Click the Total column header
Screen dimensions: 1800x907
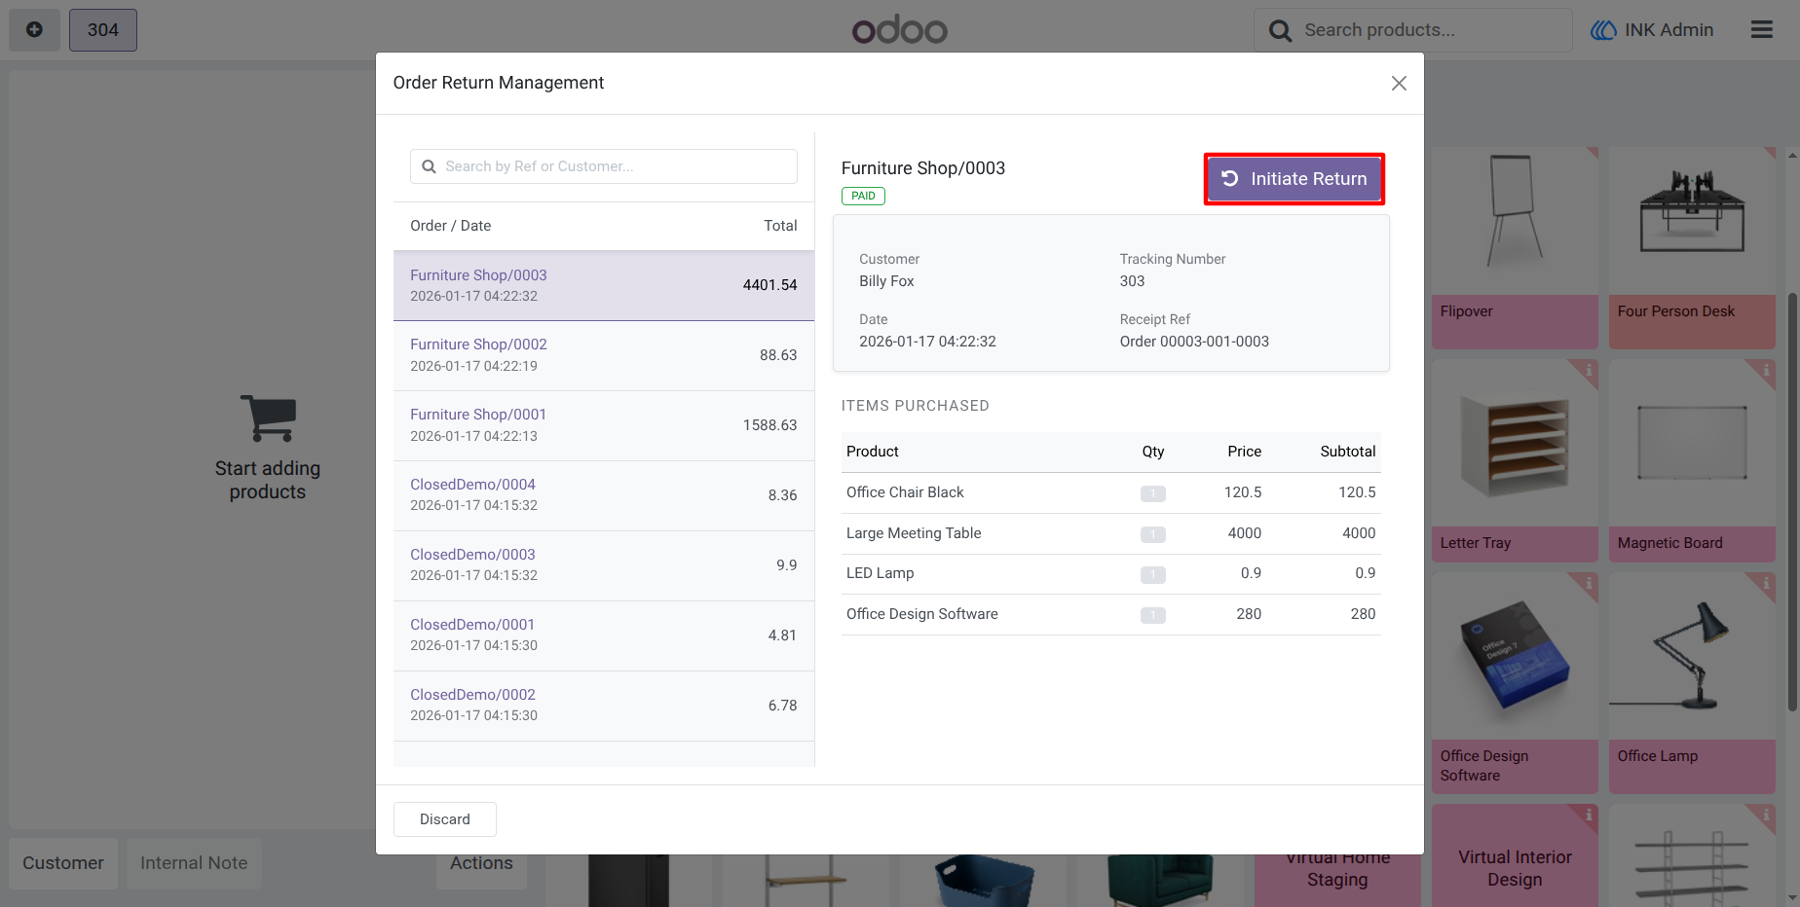[780, 226]
